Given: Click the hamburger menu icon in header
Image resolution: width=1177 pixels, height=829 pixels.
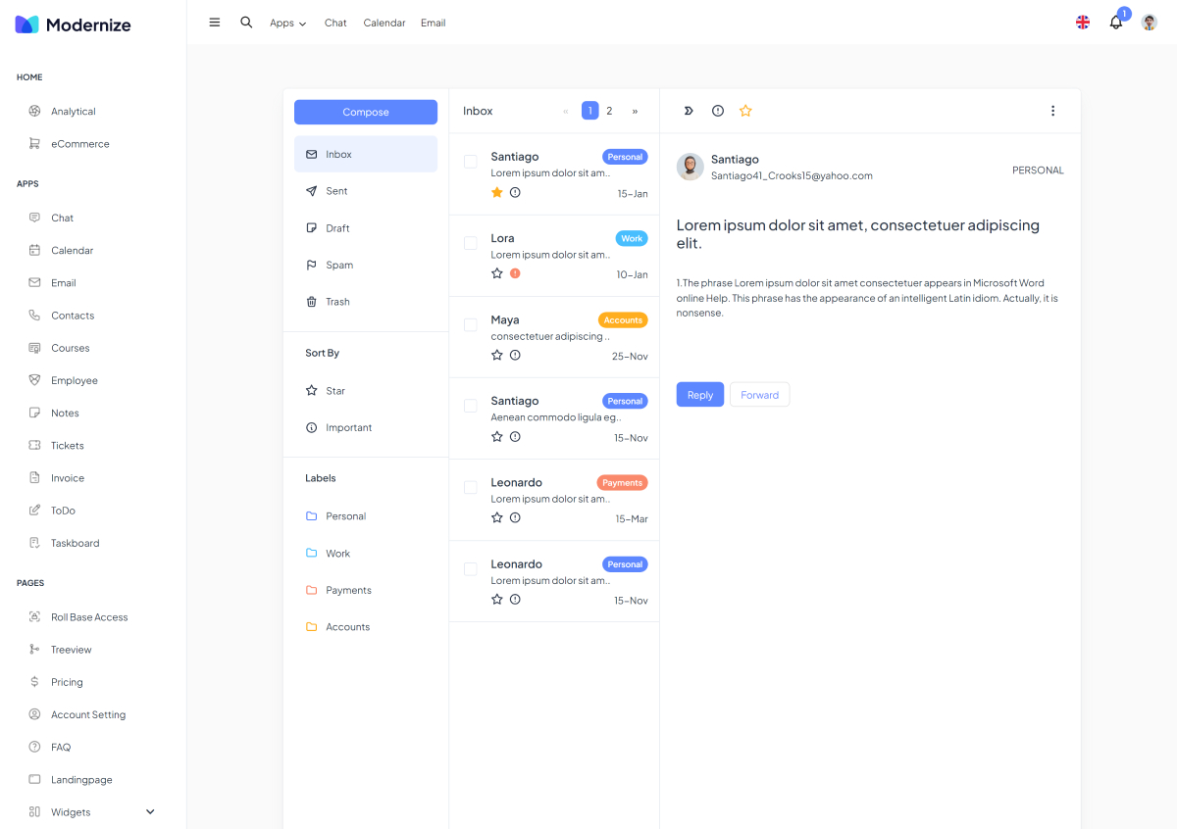Looking at the screenshot, I should 215,23.
